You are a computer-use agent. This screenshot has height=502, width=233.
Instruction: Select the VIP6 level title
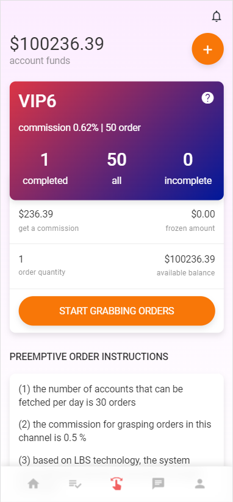pos(37,101)
